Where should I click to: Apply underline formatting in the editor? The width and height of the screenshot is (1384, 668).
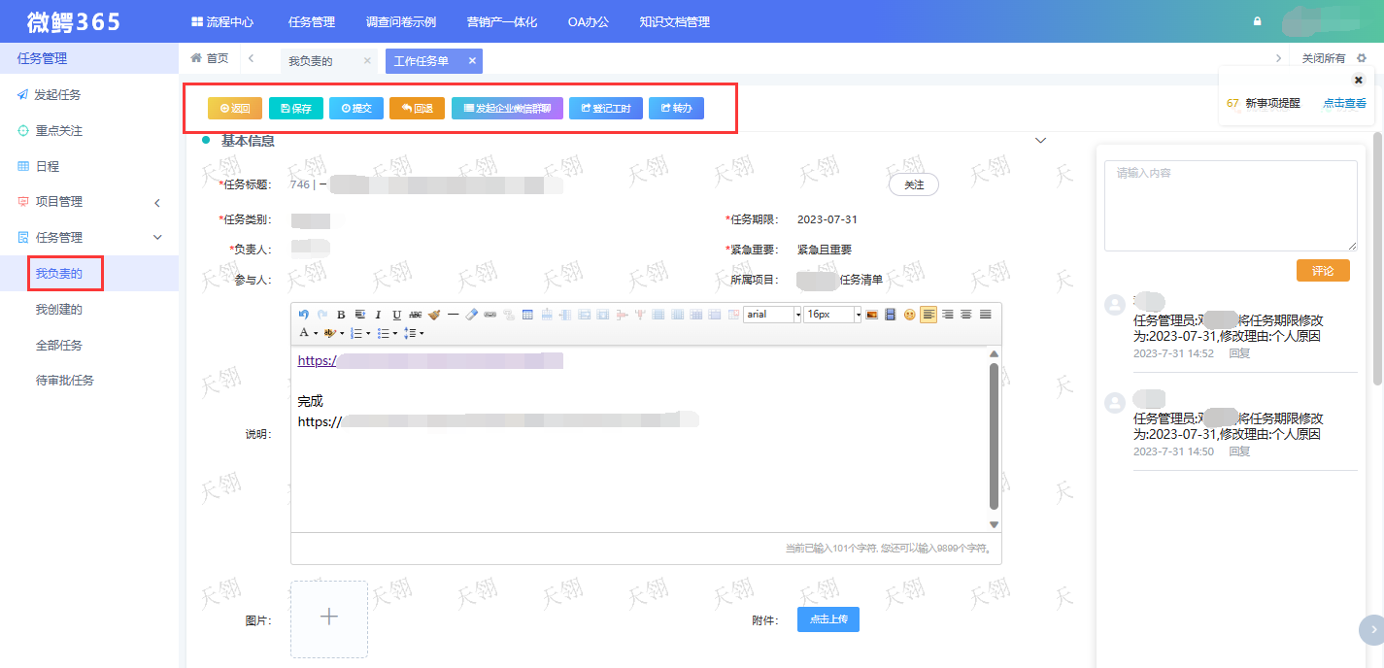click(396, 315)
